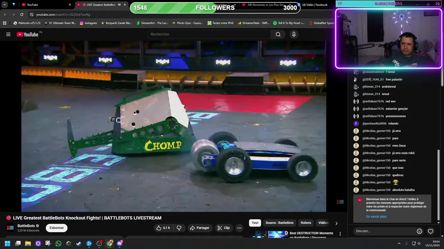Close the YouTube tab
This screenshot has height=249, width=444.
(70, 5)
